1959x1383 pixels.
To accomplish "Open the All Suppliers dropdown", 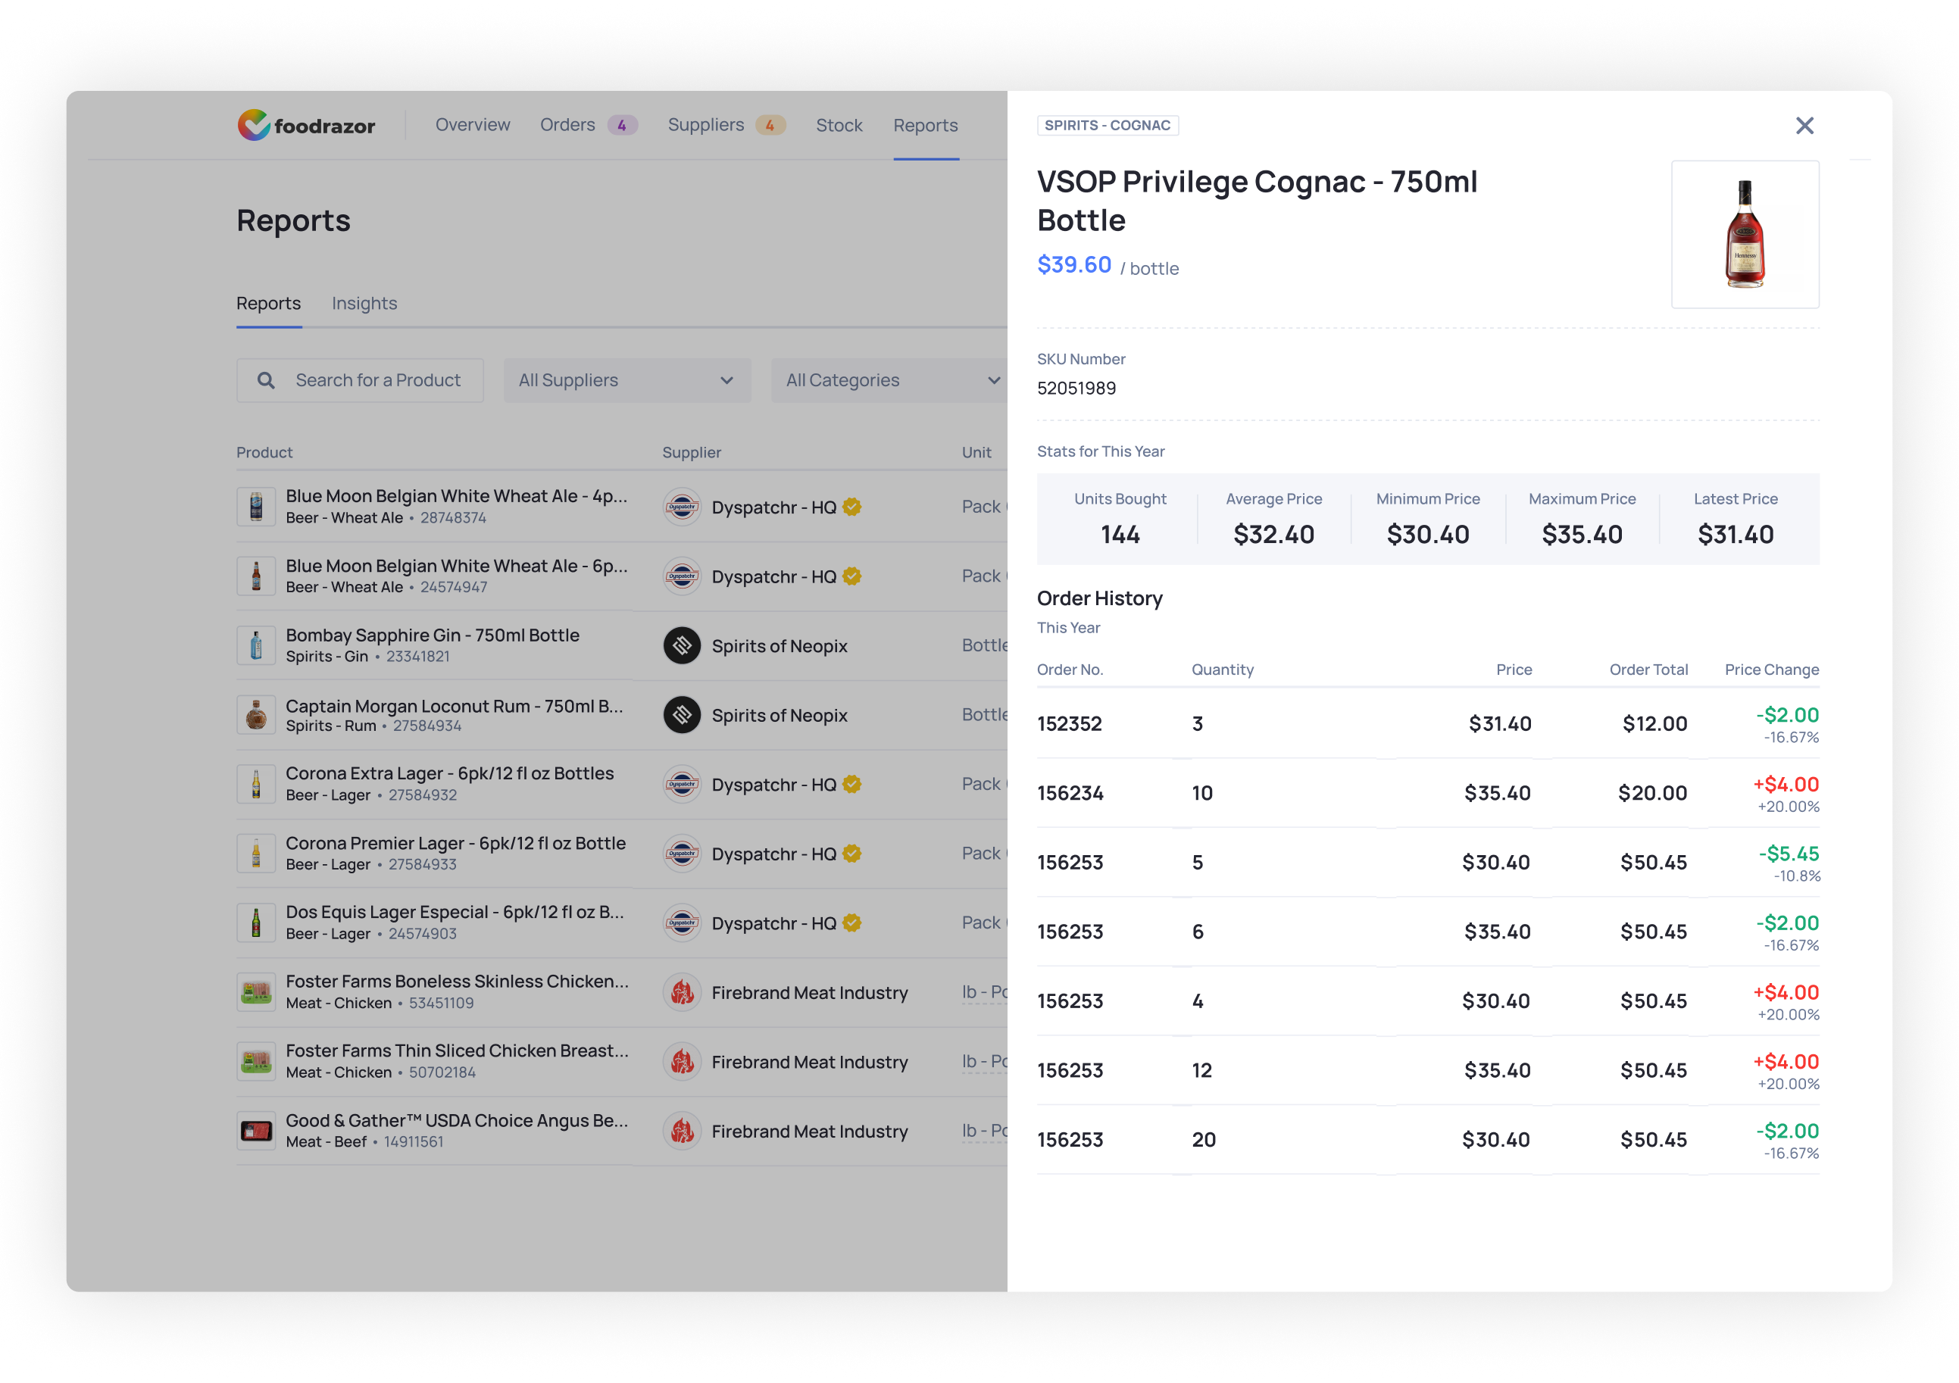I will click(627, 380).
